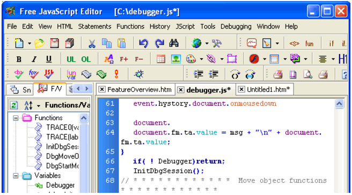
Task: Open dropdown arrow beside color palette icon
Action: (201, 59)
